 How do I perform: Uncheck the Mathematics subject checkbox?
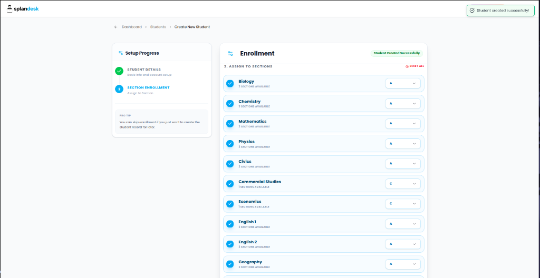pos(230,124)
